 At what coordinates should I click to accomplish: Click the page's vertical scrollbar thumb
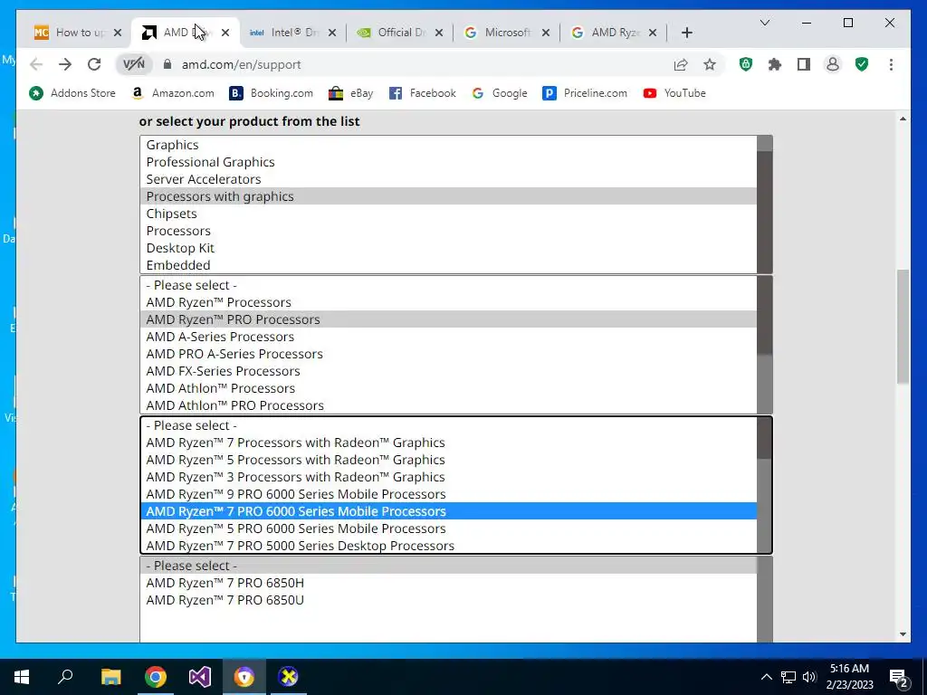point(903,326)
